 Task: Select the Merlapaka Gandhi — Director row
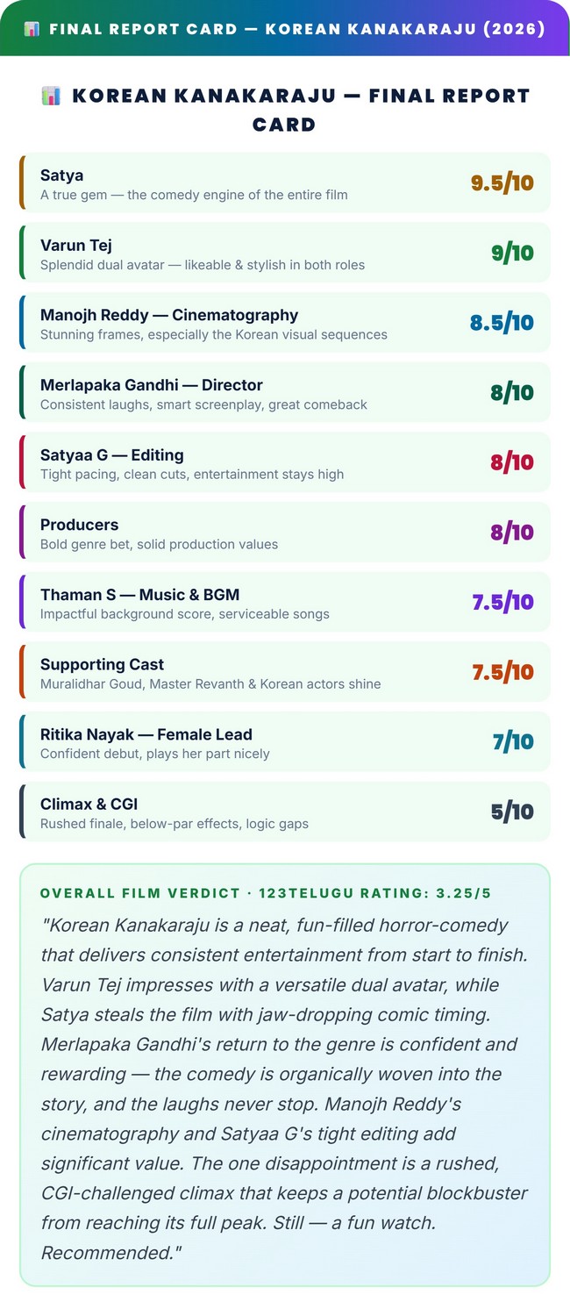285,393
